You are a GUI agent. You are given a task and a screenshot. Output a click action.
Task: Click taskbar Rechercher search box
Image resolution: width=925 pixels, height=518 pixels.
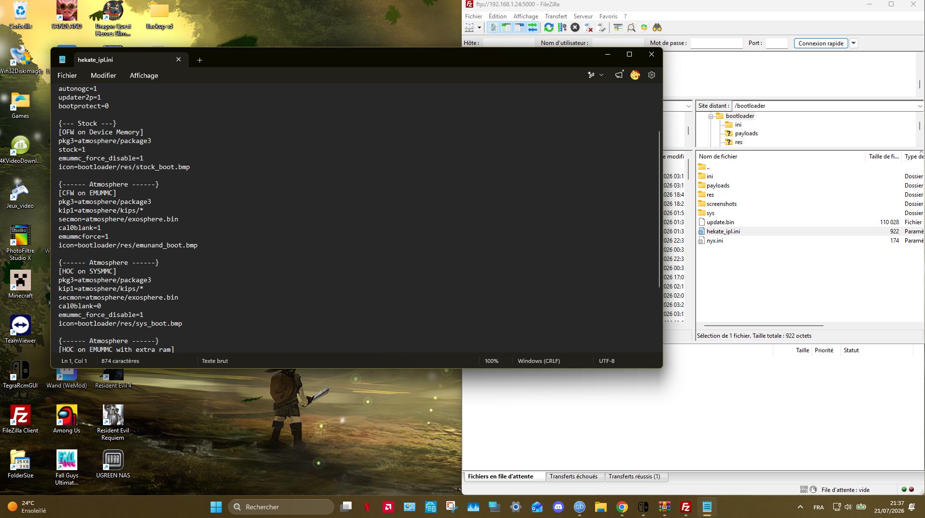281,507
